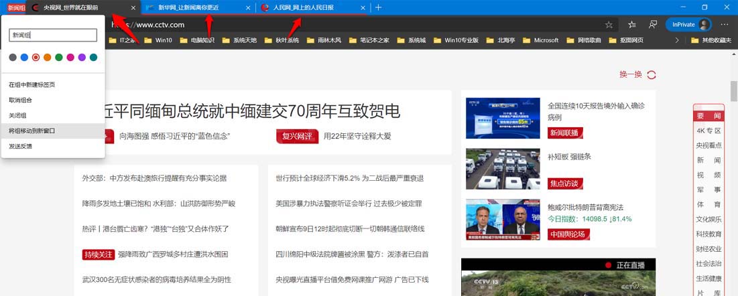Choose the grey group color
The height and width of the screenshot is (296, 738).
(x=13, y=58)
